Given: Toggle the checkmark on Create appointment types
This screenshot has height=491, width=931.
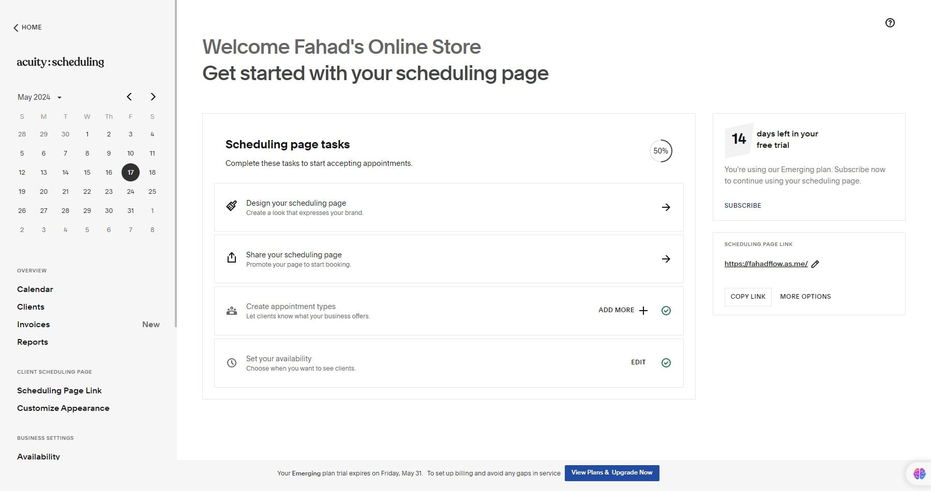Looking at the screenshot, I should pyautogui.click(x=666, y=311).
